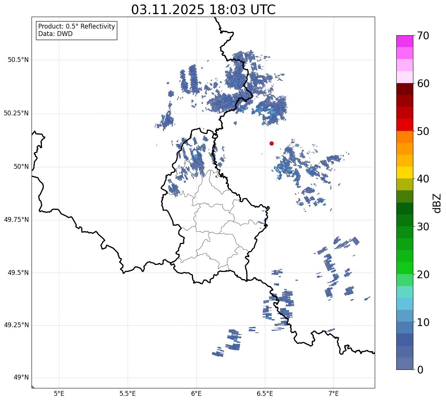This screenshot has width=446, height=401.
Task: Pick the bright red swatch above 50 dBZ
Action: tap(405, 125)
